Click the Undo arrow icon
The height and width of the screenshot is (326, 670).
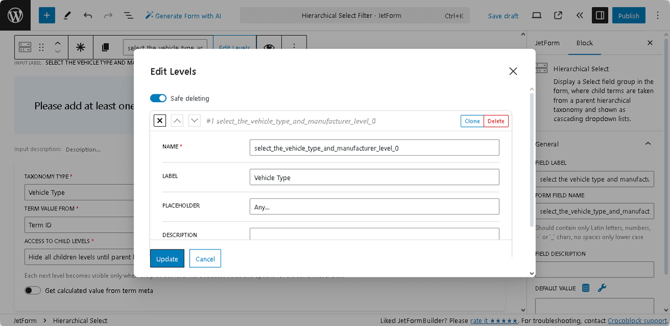coord(88,15)
